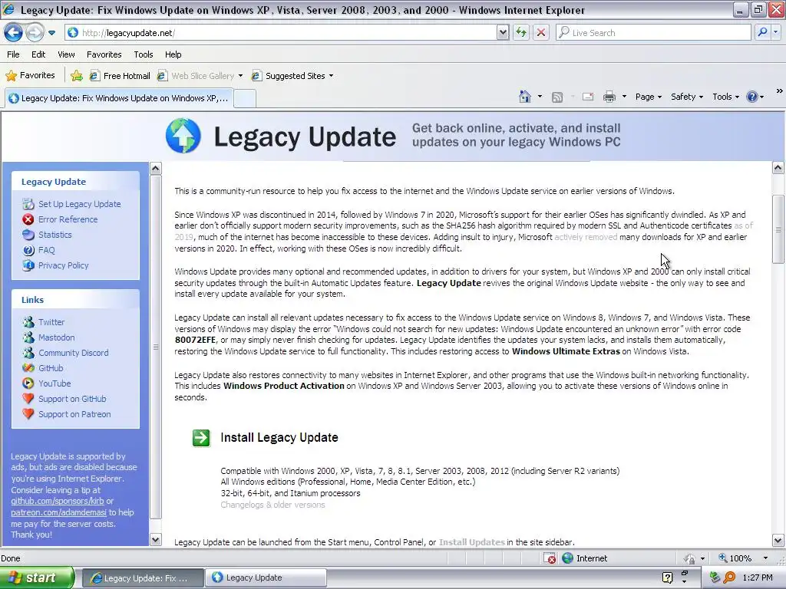Screen dimensions: 786x589
Task: Open the File menu
Action: point(14,54)
